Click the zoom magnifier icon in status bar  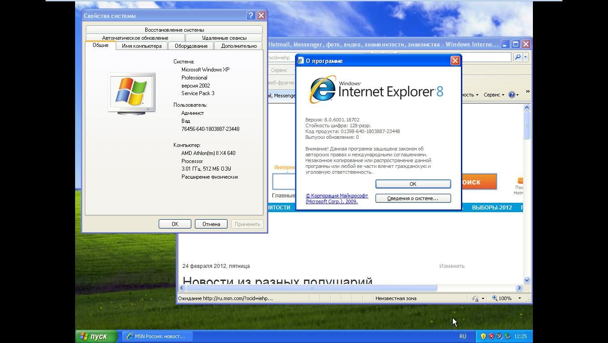pos(495,298)
